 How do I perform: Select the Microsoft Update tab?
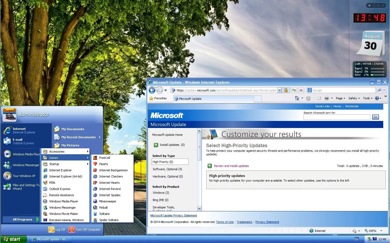(x=214, y=99)
